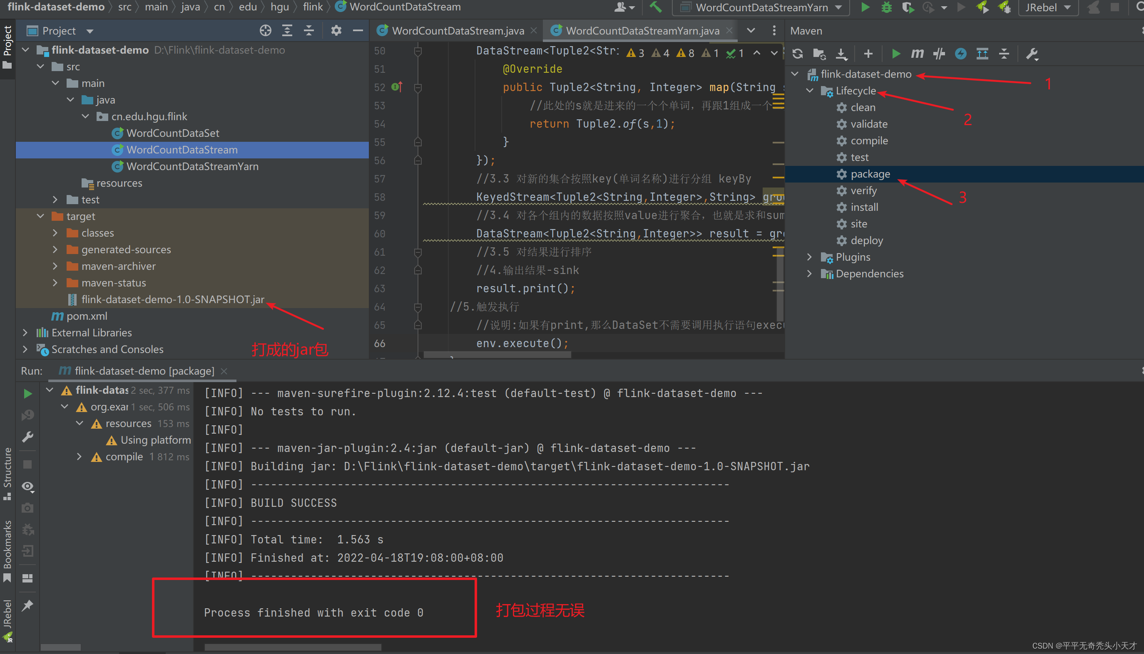Open Maven Settings wrench icon

click(1032, 54)
